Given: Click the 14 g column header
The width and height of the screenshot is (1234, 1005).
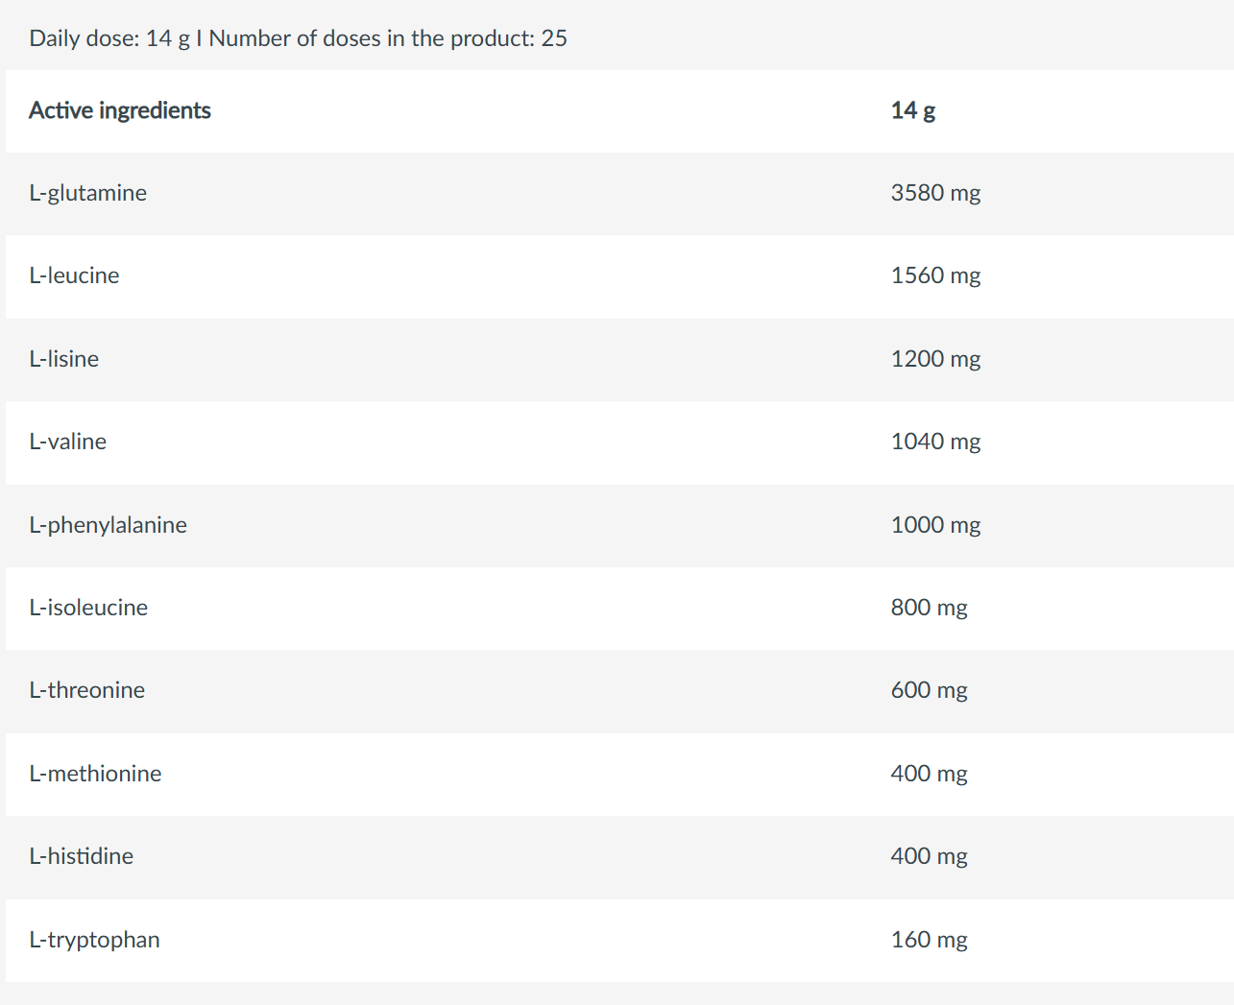Looking at the screenshot, I should tap(912, 110).
